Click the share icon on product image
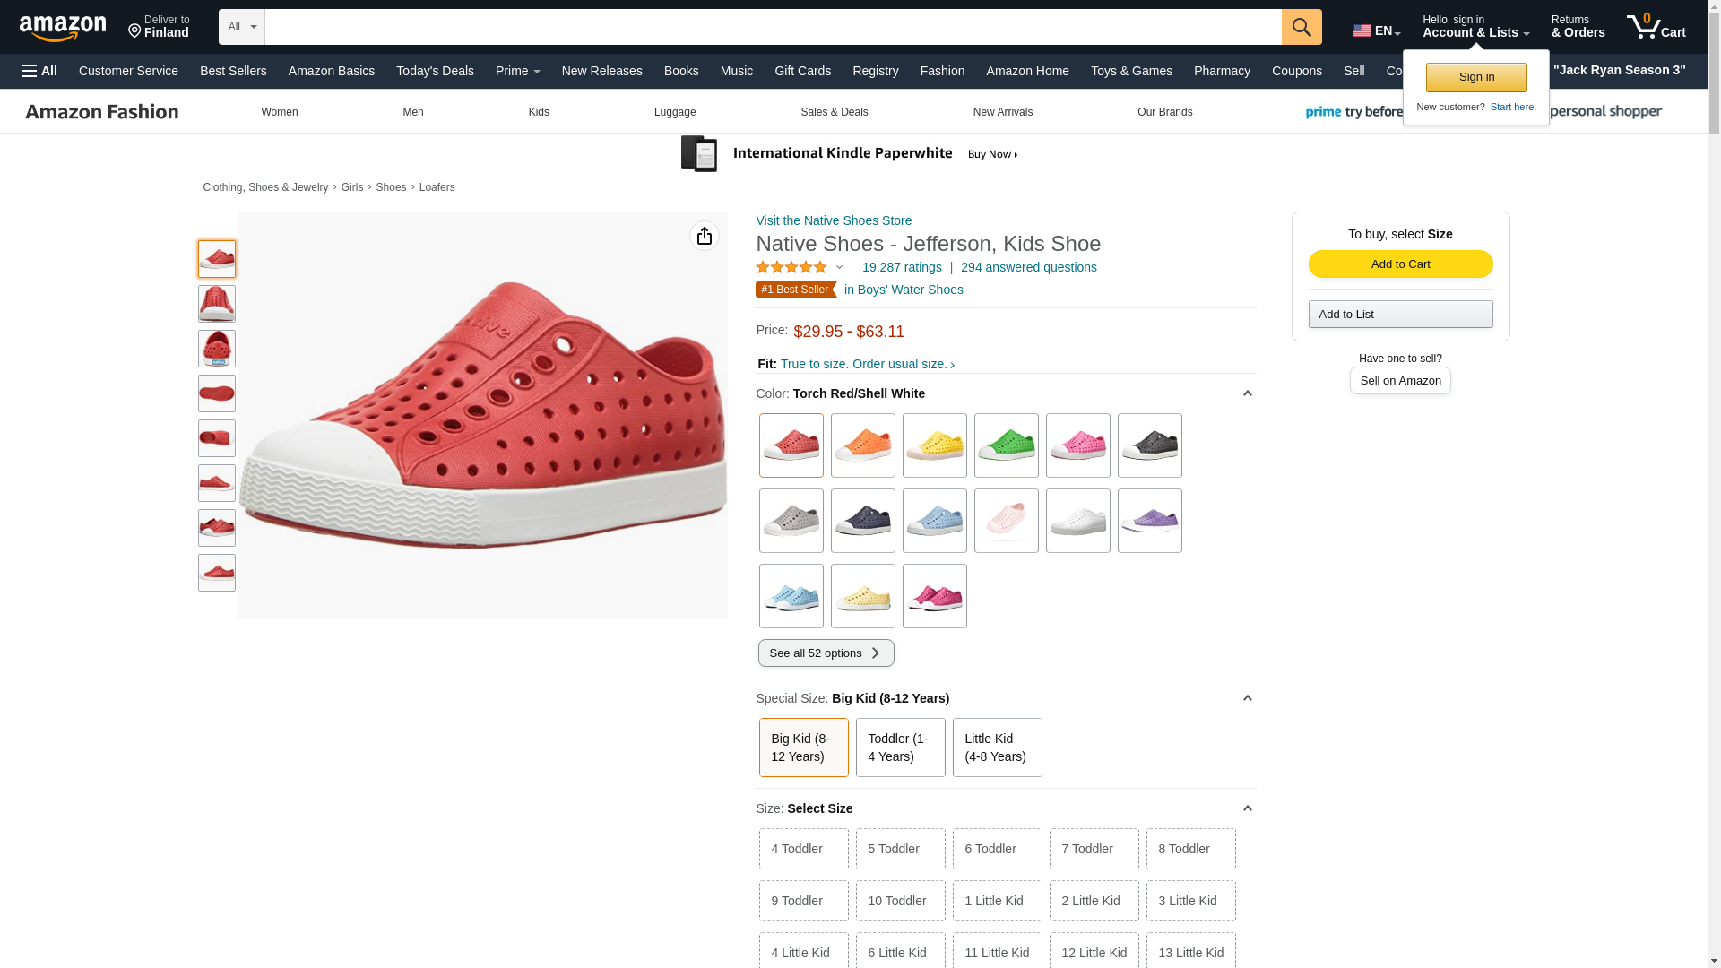Image resolution: width=1721 pixels, height=968 pixels. click(705, 236)
